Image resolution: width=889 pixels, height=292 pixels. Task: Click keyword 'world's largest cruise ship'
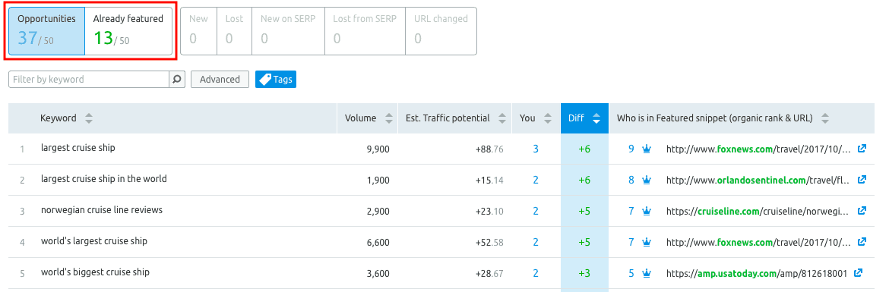[94, 241]
